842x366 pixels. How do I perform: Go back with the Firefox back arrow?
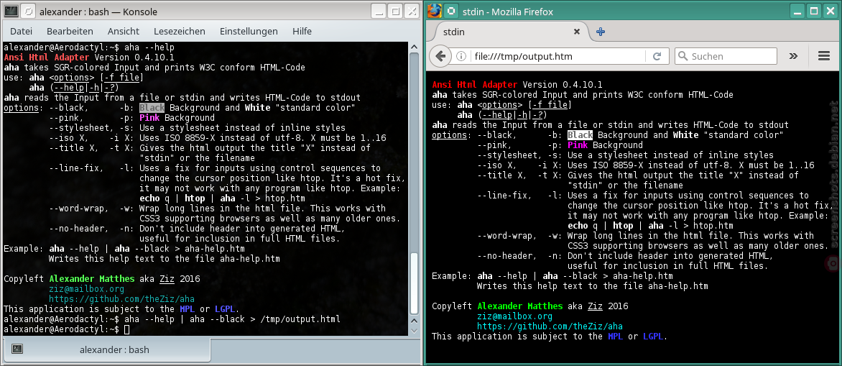(441, 56)
